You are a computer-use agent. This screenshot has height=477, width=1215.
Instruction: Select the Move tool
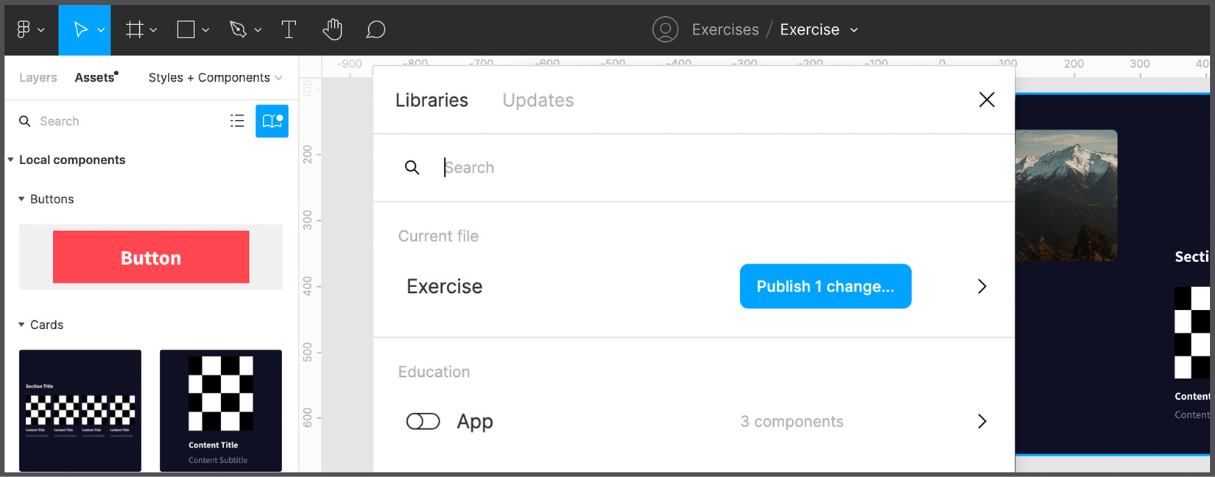tap(80, 29)
